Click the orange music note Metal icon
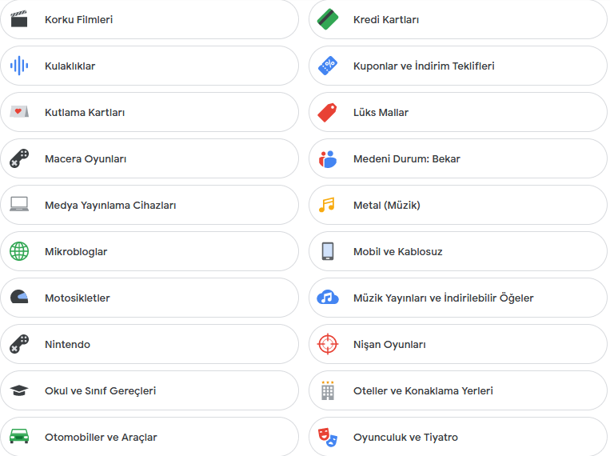Viewport: 610px width, 456px height. (x=327, y=205)
